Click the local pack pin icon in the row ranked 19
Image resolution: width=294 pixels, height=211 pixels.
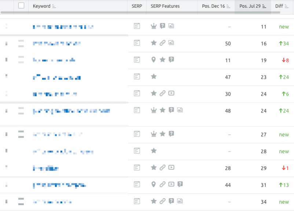(154, 60)
